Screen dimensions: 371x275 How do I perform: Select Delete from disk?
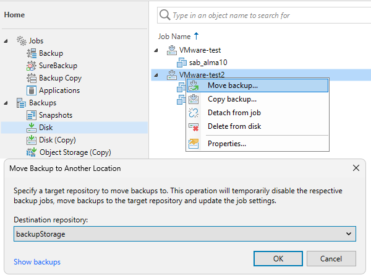258,126
